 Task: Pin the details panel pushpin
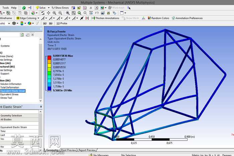click(41, 107)
